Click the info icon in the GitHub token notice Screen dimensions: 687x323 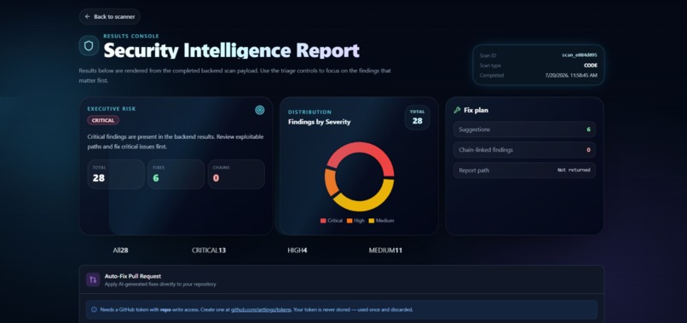pos(94,309)
